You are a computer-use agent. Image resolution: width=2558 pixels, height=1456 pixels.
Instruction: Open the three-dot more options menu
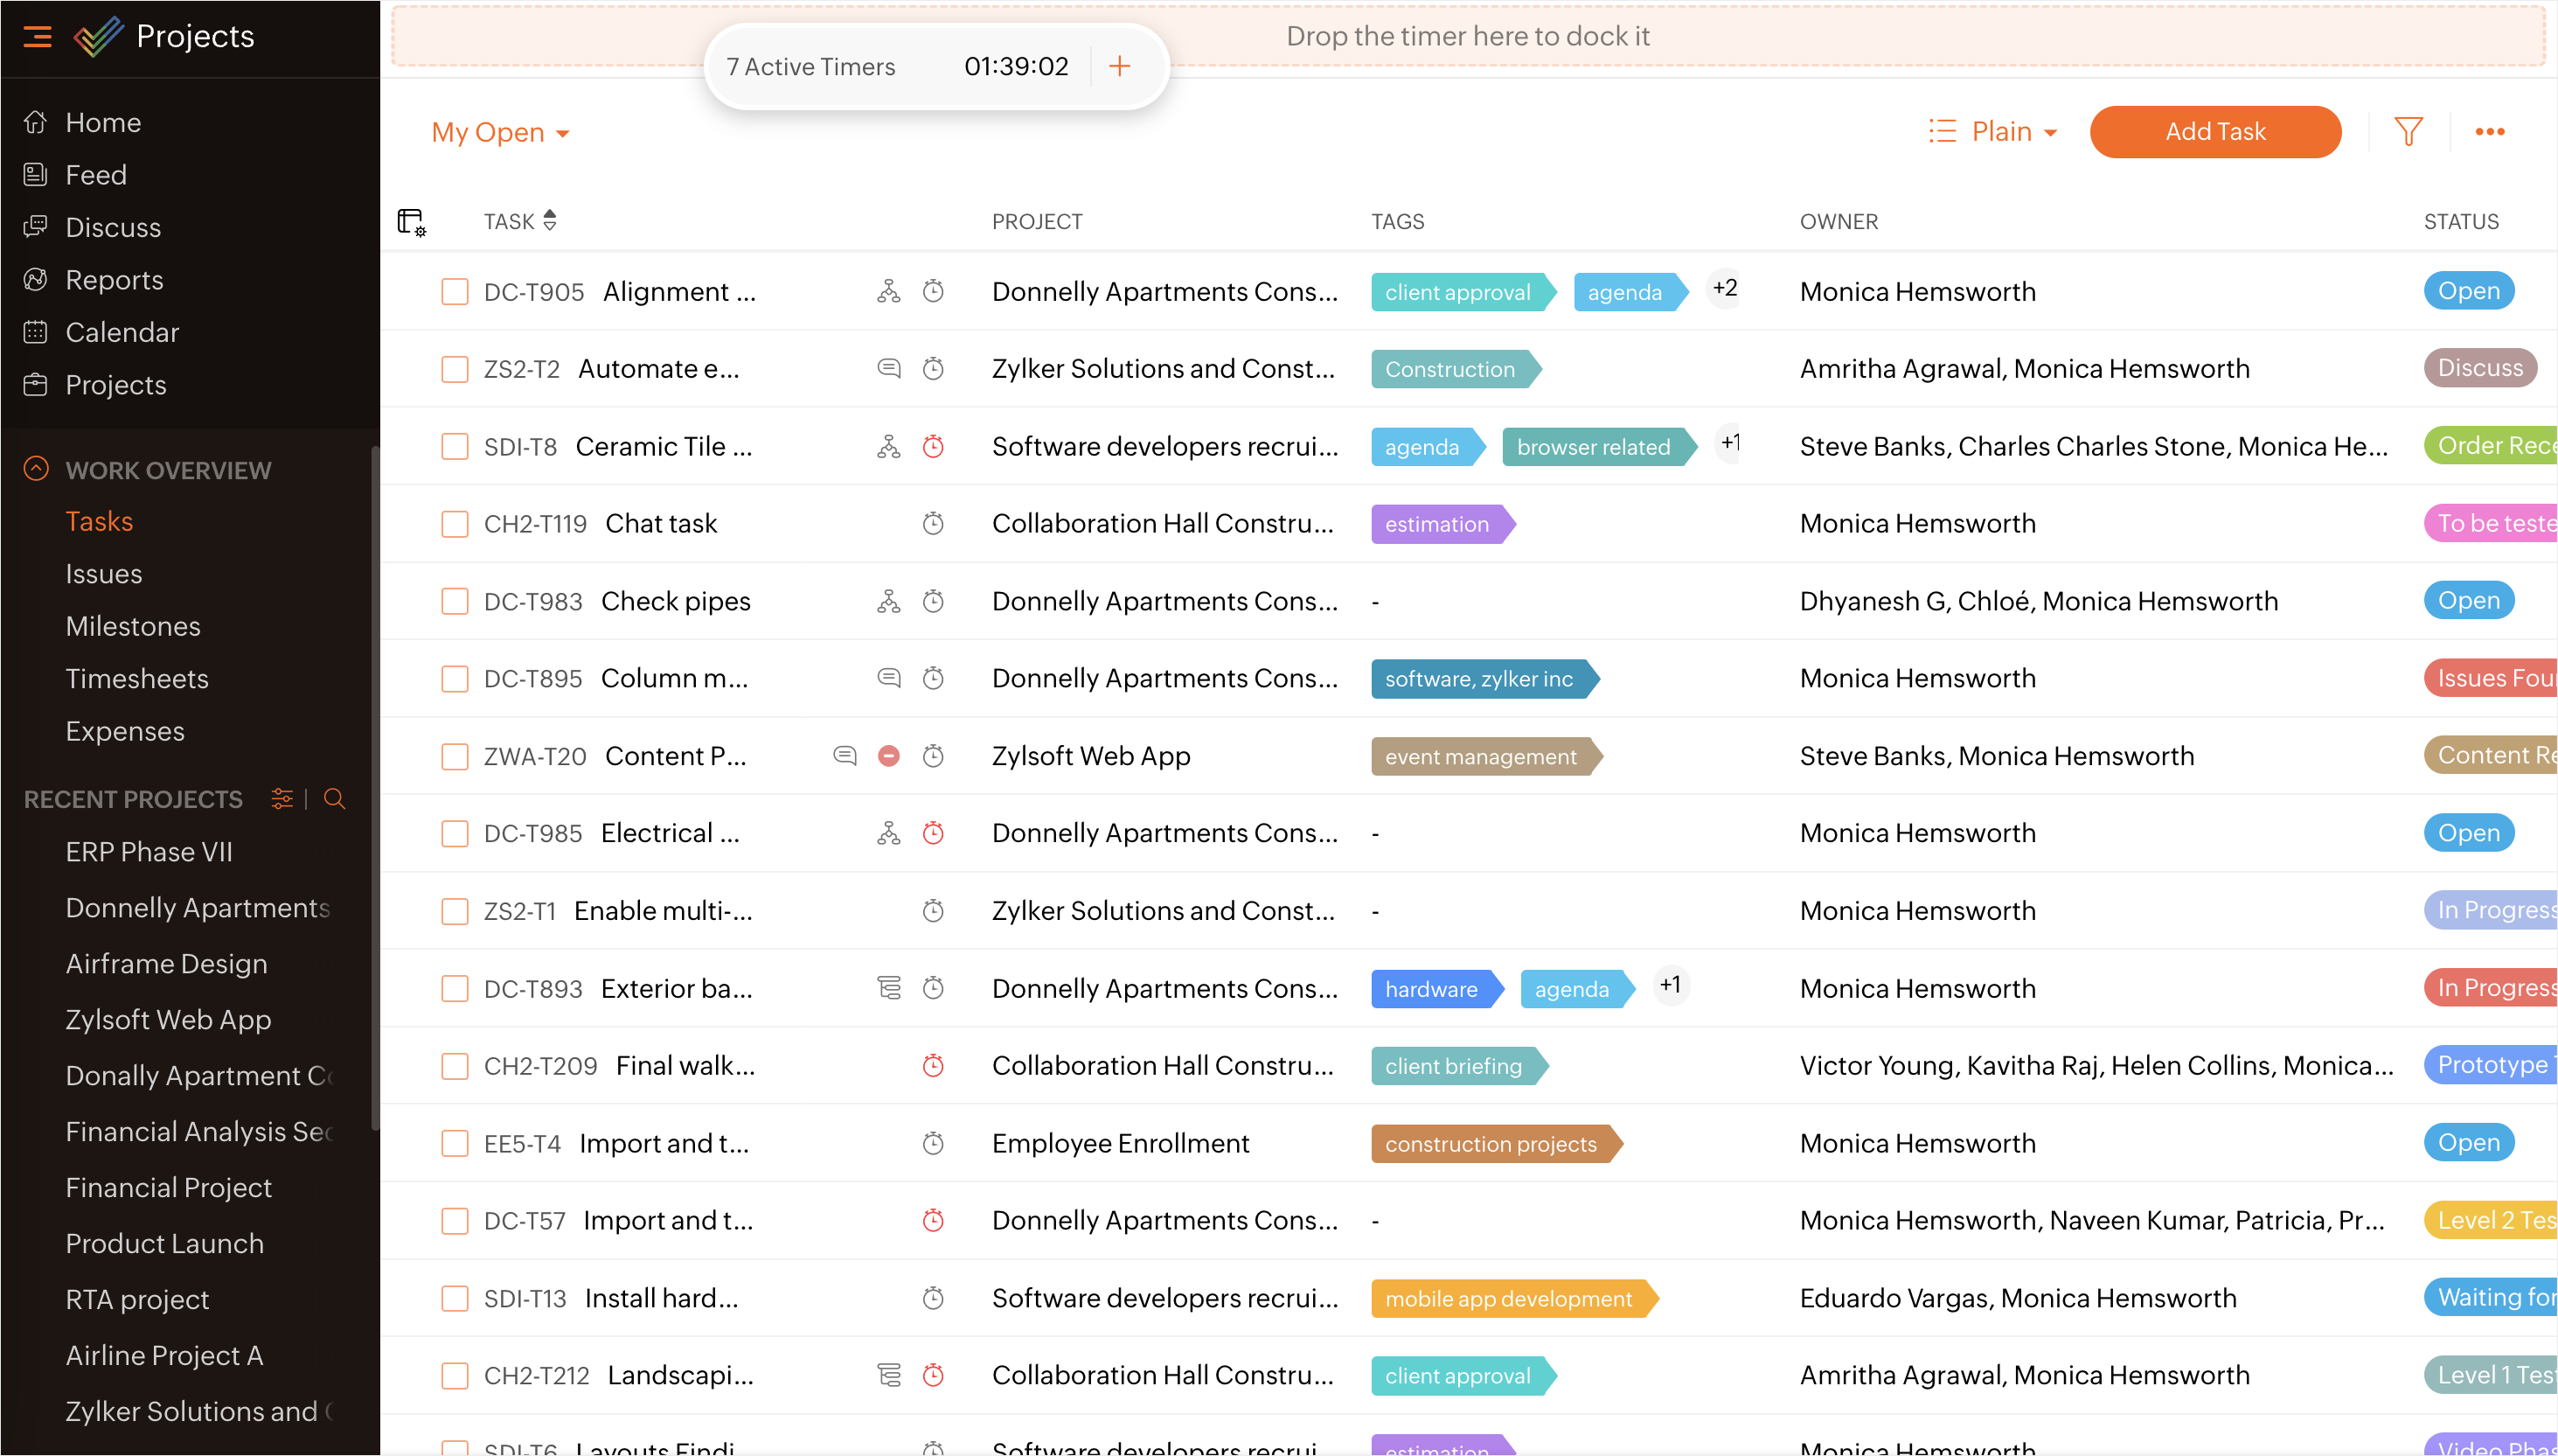2489,132
